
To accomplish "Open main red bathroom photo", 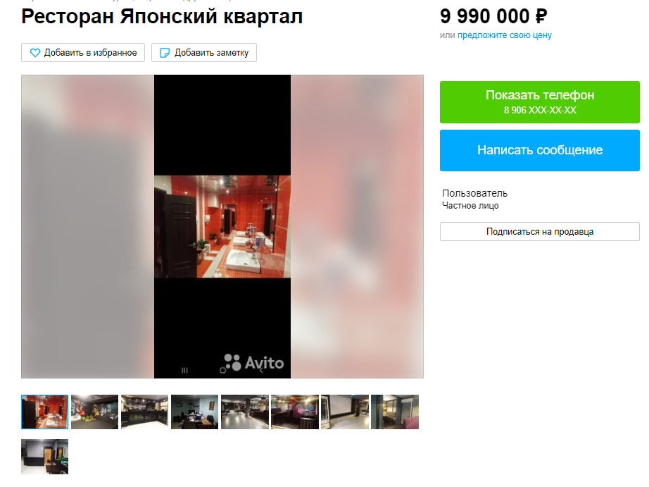I will pyautogui.click(x=222, y=226).
